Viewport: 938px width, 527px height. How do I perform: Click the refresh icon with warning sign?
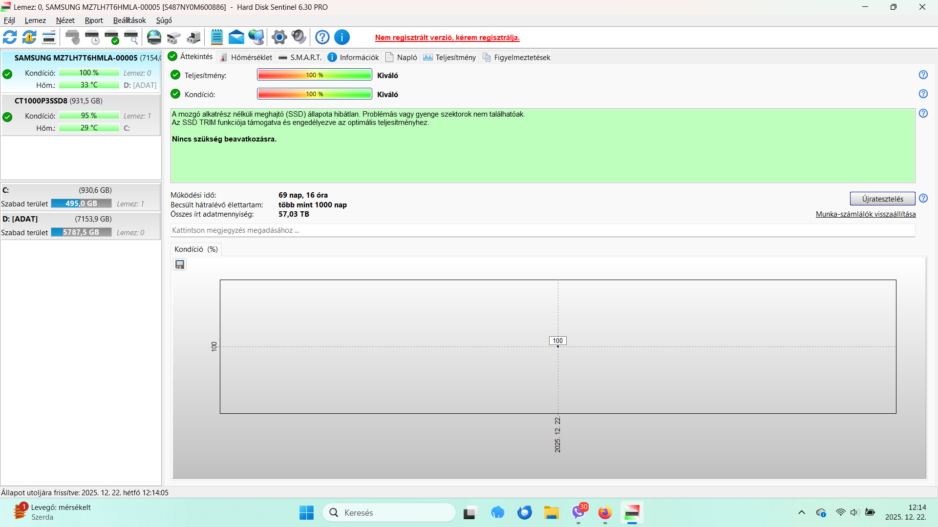pos(29,37)
